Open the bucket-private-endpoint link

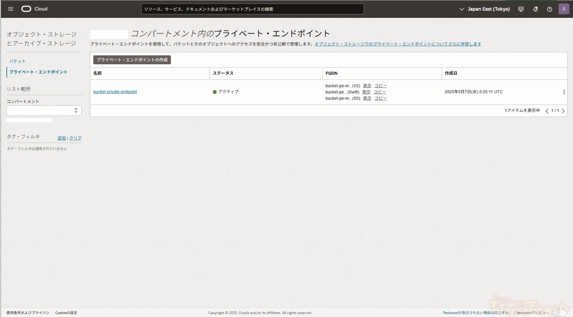pyautogui.click(x=115, y=92)
